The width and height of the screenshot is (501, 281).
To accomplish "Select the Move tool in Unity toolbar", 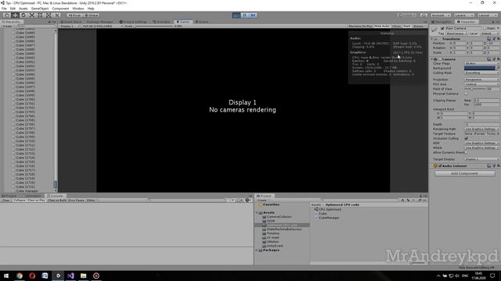I will tap(15, 16).
